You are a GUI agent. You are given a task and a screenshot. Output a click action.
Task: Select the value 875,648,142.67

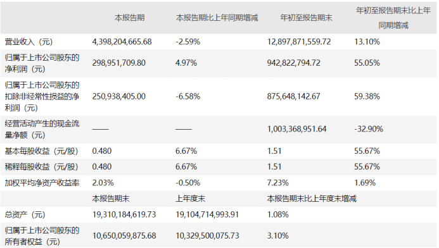tap(294, 96)
